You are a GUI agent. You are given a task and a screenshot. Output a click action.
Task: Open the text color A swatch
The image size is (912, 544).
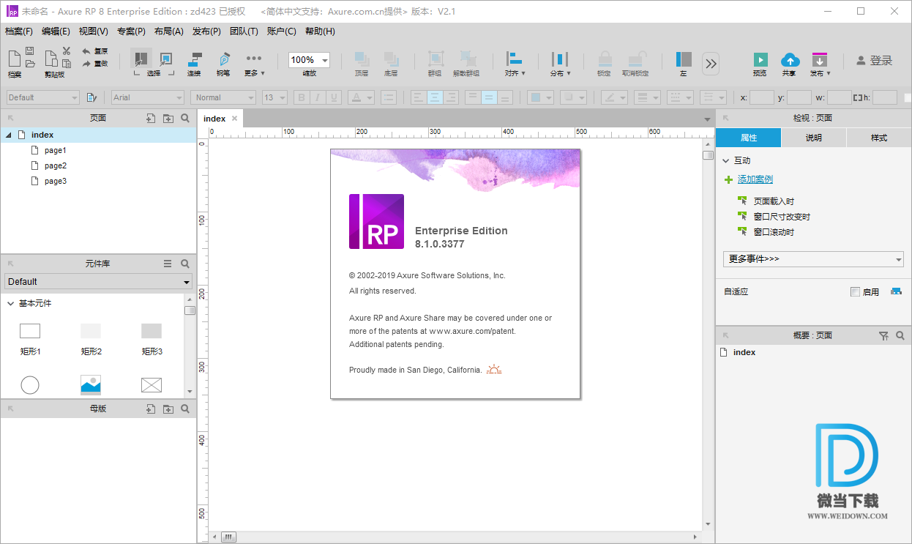[361, 97]
